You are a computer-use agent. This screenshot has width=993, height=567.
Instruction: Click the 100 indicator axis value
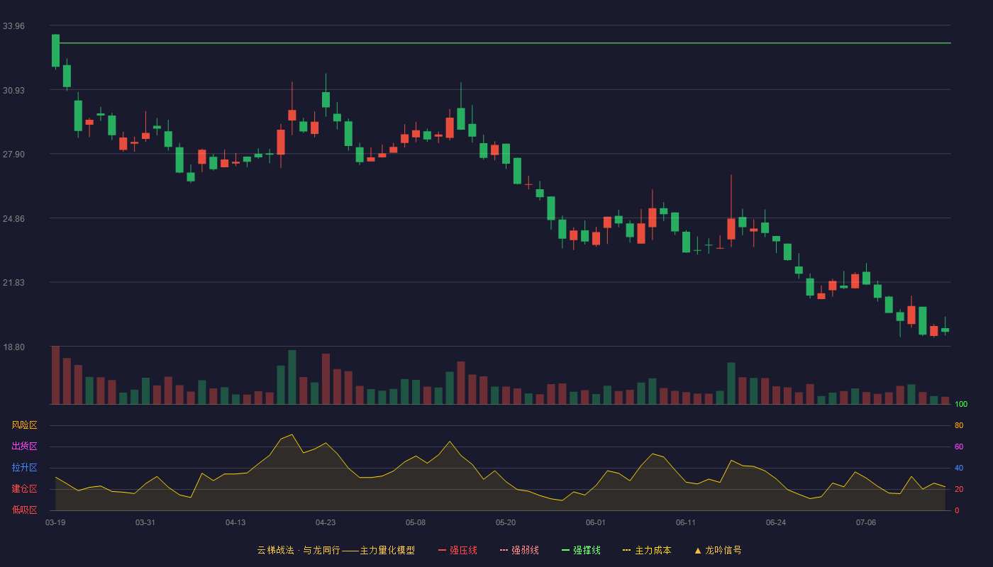click(961, 405)
